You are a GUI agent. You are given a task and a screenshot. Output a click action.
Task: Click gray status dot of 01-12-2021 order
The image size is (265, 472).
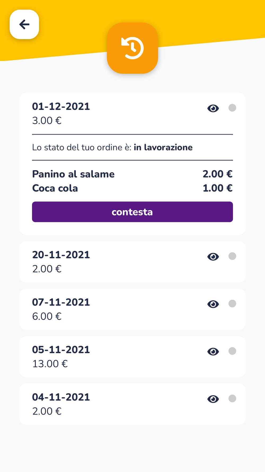click(x=232, y=108)
